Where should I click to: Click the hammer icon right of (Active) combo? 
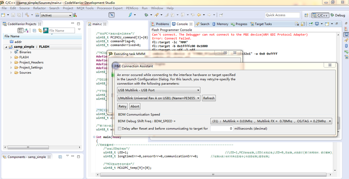coord(75,15)
